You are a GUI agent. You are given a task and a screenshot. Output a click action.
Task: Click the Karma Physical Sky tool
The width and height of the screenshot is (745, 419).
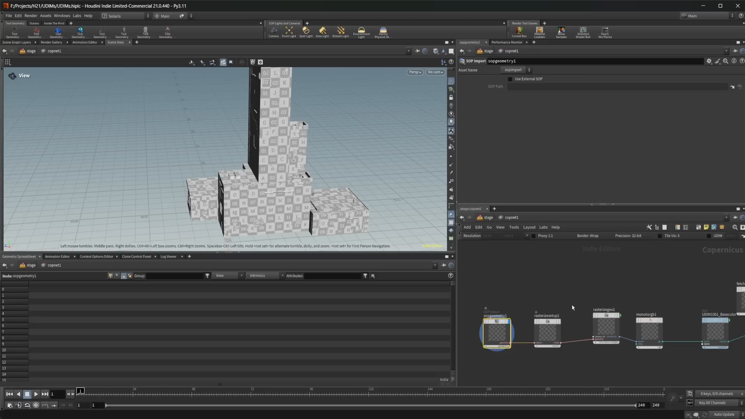(383, 33)
